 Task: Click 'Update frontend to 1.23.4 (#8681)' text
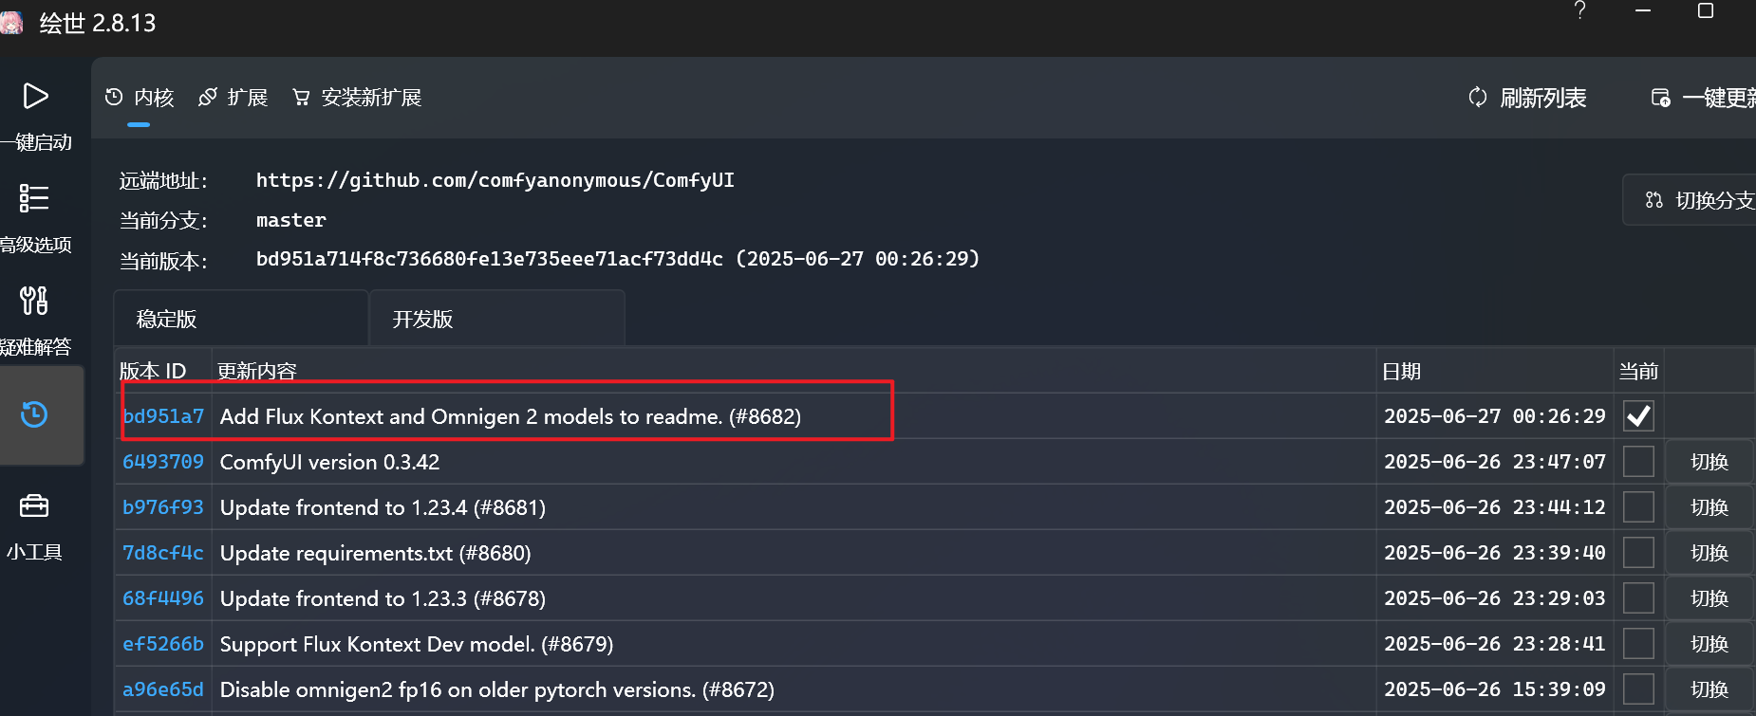pos(383,507)
